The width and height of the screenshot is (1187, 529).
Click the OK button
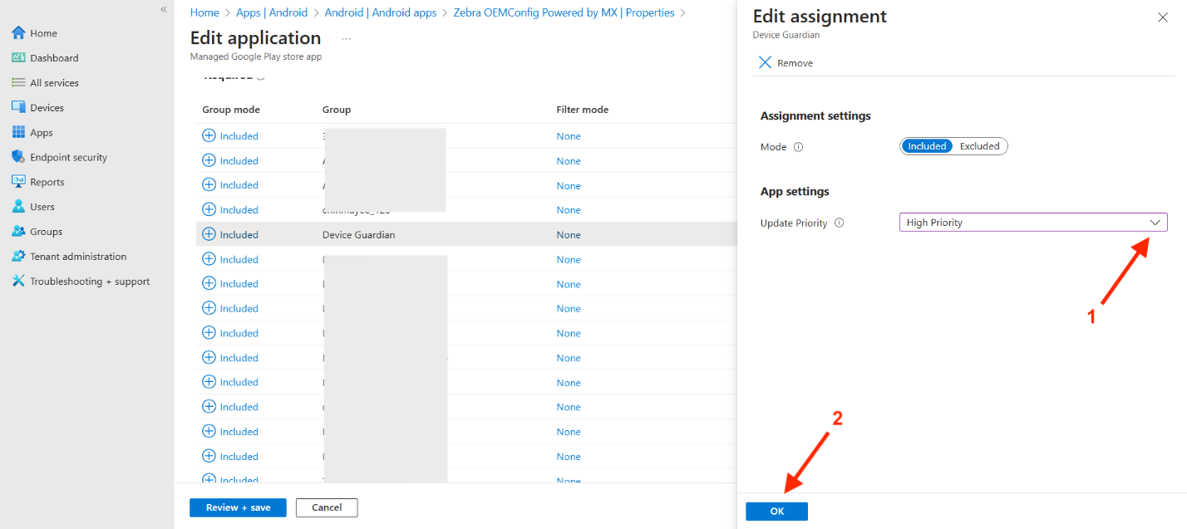(x=776, y=512)
